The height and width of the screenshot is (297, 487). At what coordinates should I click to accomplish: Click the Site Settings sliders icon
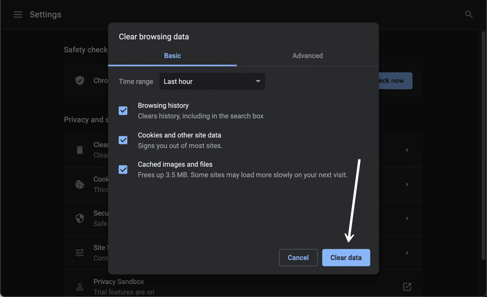coord(79,252)
